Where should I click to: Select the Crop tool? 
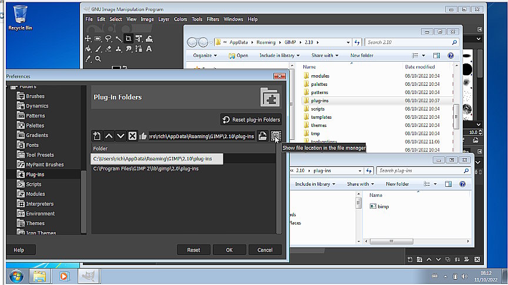point(128,39)
